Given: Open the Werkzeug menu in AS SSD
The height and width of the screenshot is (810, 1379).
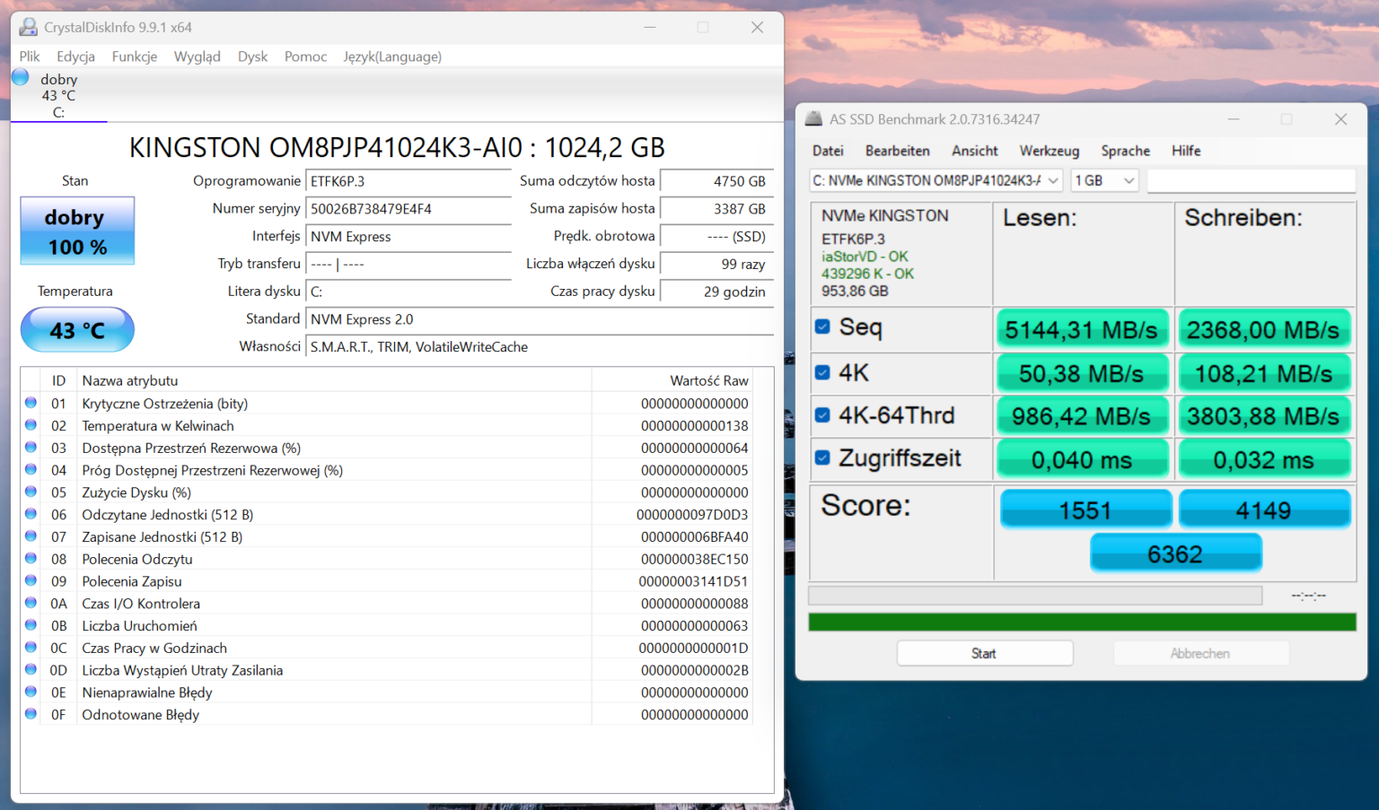Looking at the screenshot, I should click(x=1049, y=151).
